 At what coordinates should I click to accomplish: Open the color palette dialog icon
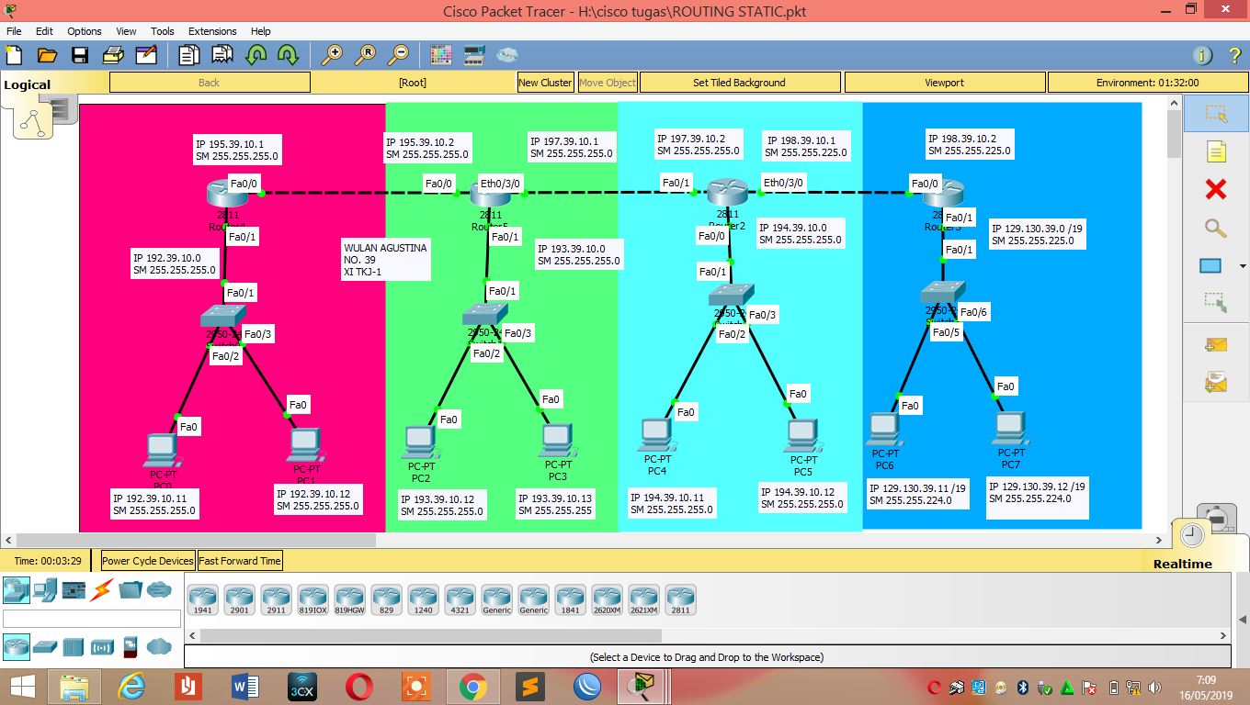tap(441, 55)
